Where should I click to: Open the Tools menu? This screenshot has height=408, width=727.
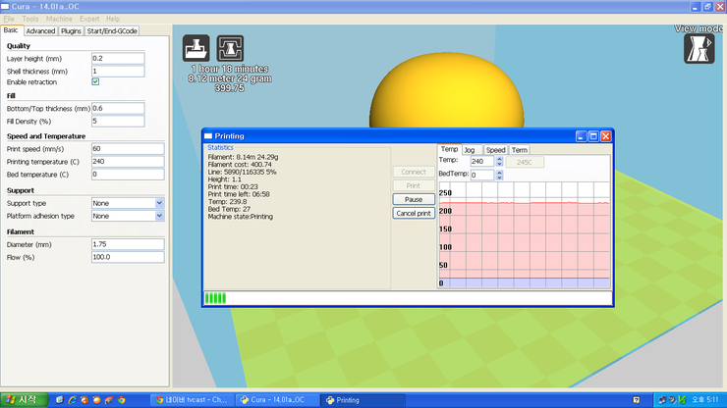[x=30, y=19]
